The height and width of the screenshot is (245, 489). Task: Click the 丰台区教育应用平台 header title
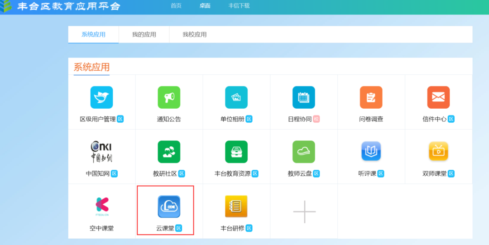(69, 6)
